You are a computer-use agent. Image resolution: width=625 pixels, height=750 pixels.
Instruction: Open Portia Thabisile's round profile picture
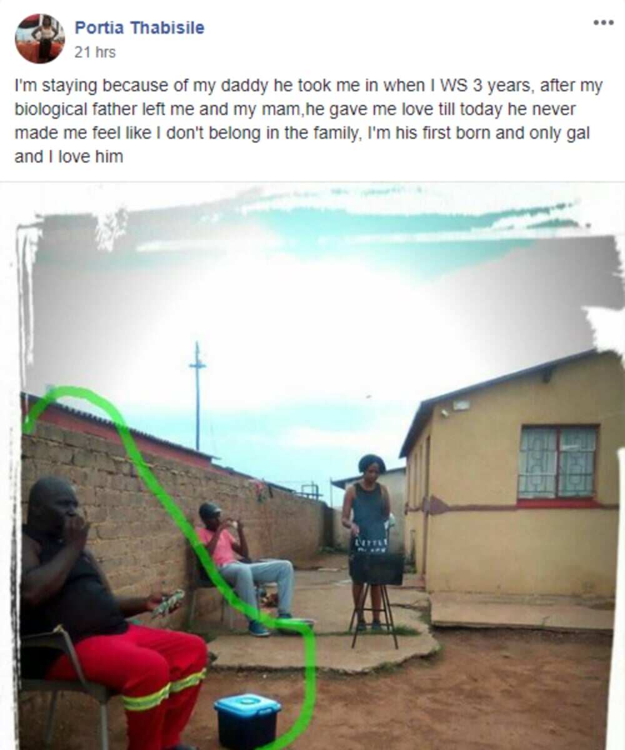point(39,38)
